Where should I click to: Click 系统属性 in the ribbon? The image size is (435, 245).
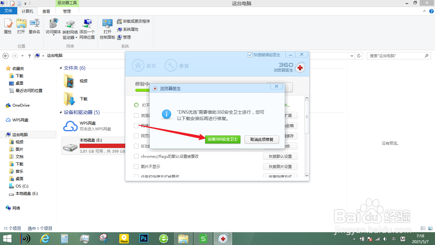[x=128, y=29]
